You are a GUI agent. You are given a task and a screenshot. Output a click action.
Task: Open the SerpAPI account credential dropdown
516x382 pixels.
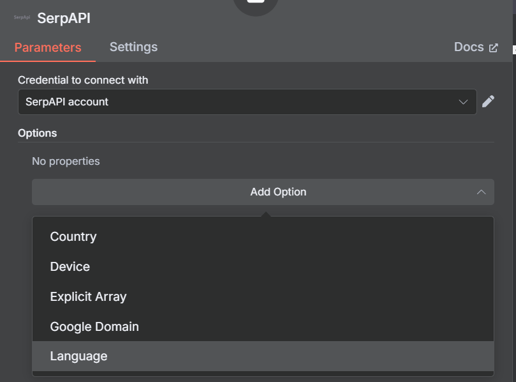247,102
